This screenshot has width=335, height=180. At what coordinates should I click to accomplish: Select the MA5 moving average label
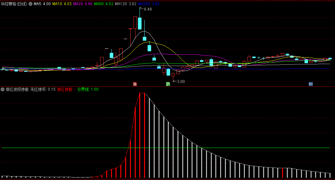pyautogui.click(x=42, y=4)
